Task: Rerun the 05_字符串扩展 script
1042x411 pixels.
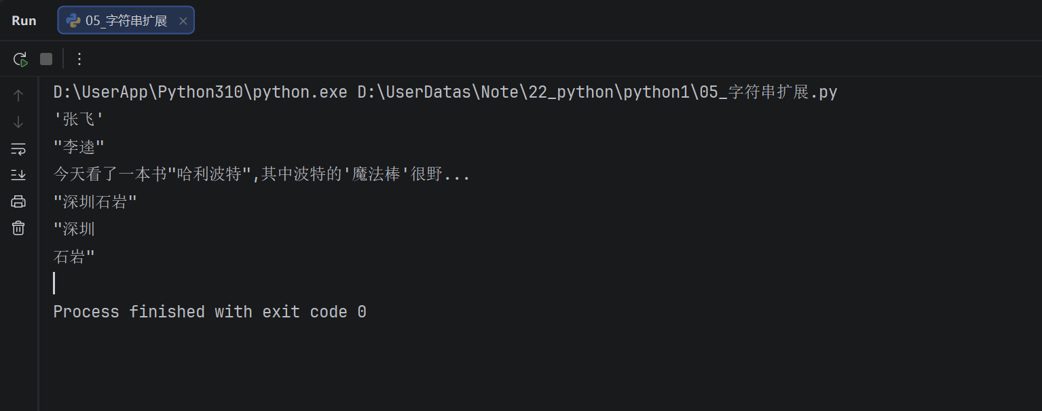Action: click(20, 59)
